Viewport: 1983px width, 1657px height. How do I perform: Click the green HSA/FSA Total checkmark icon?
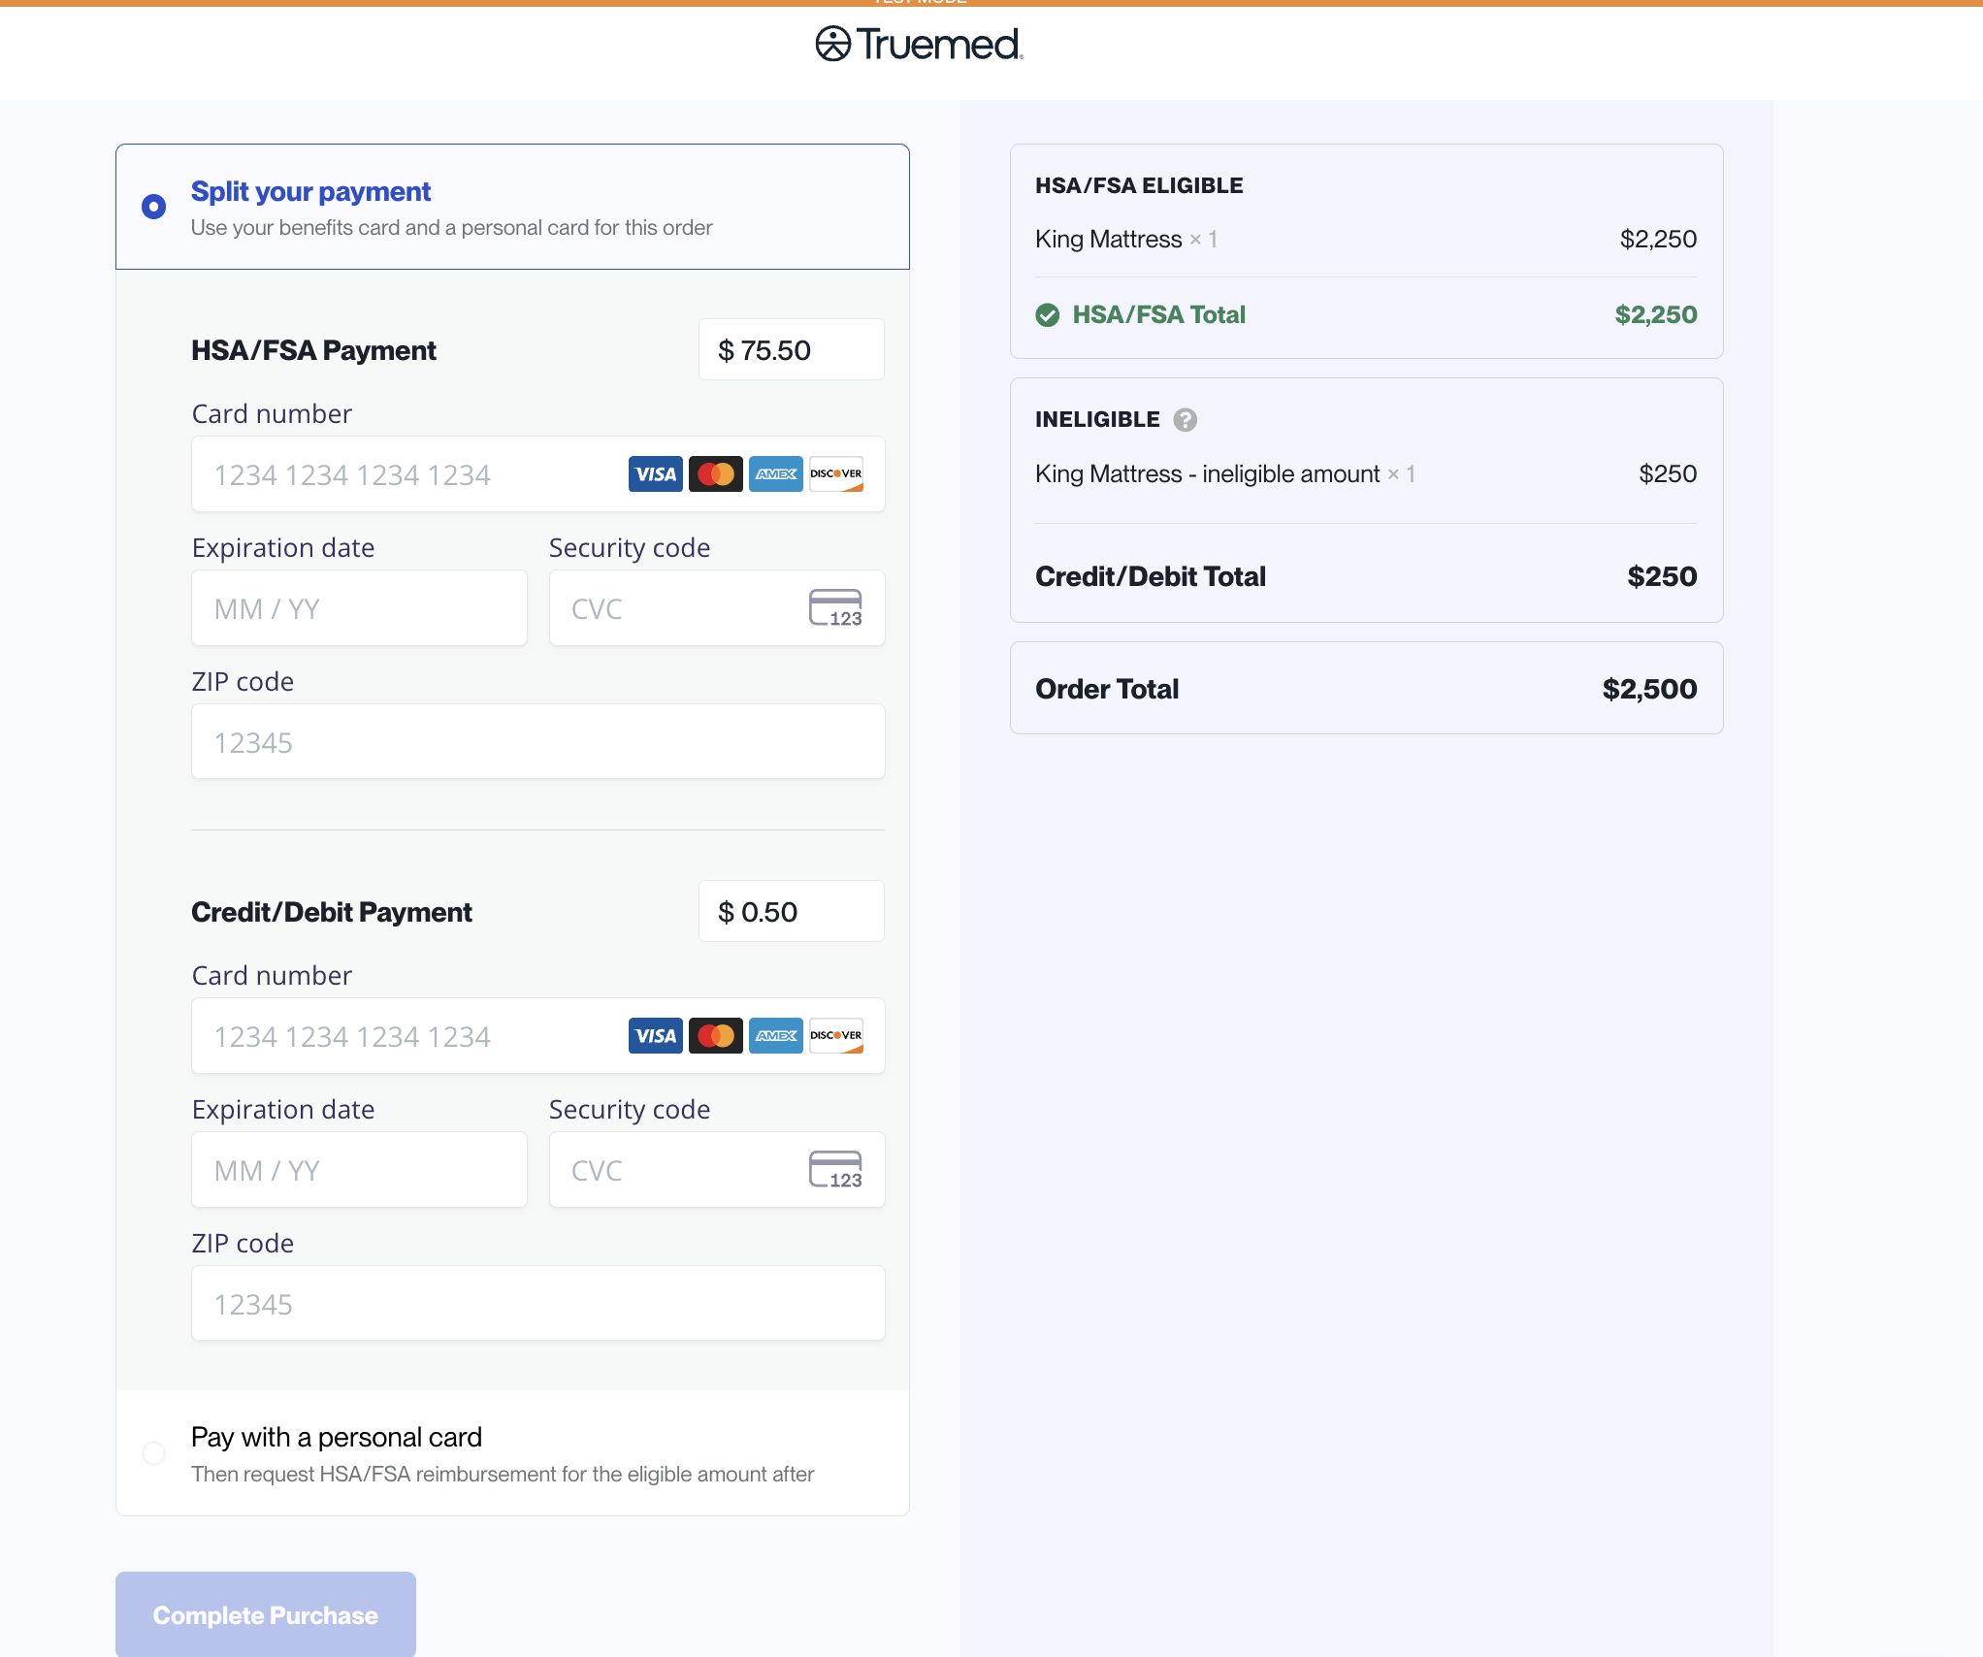(1047, 314)
